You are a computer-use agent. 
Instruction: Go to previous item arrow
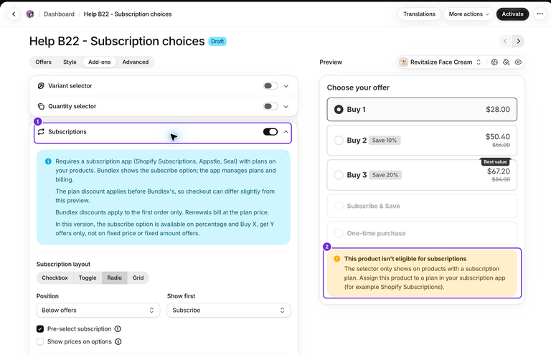(505, 41)
